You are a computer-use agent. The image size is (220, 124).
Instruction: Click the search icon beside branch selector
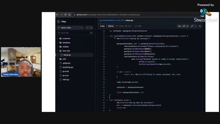91,28
